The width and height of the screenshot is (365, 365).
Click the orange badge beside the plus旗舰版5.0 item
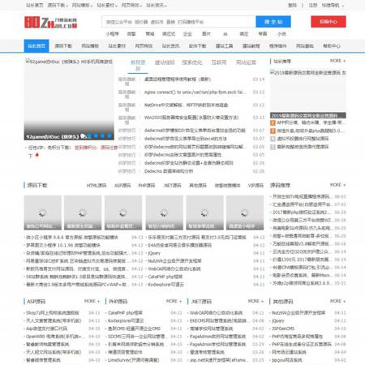coord(273,131)
